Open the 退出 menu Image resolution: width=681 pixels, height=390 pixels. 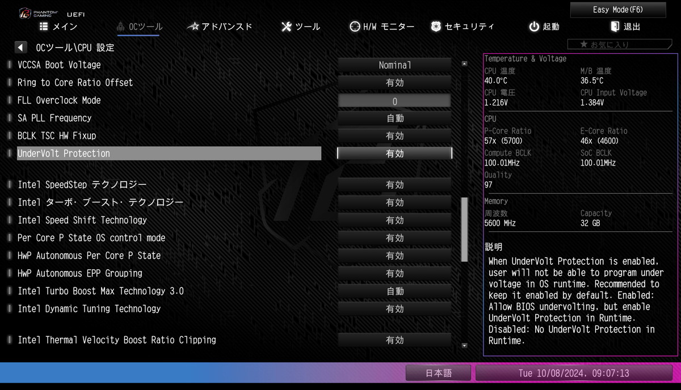(625, 27)
